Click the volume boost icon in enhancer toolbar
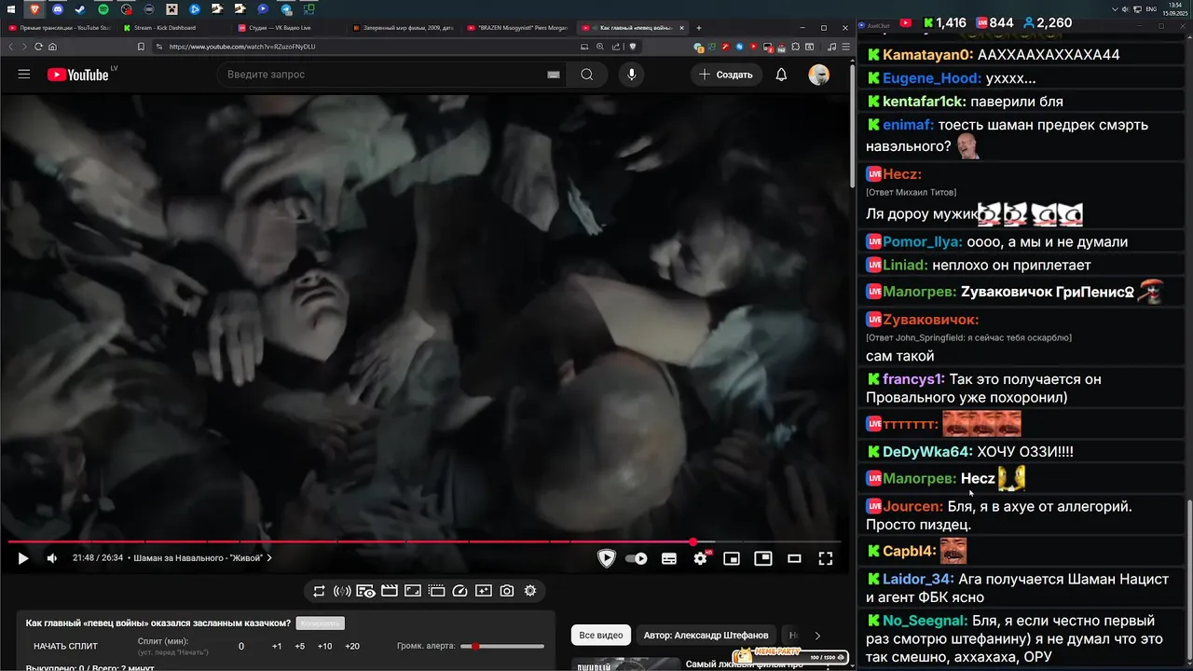The height and width of the screenshot is (671, 1193). [x=342, y=591]
